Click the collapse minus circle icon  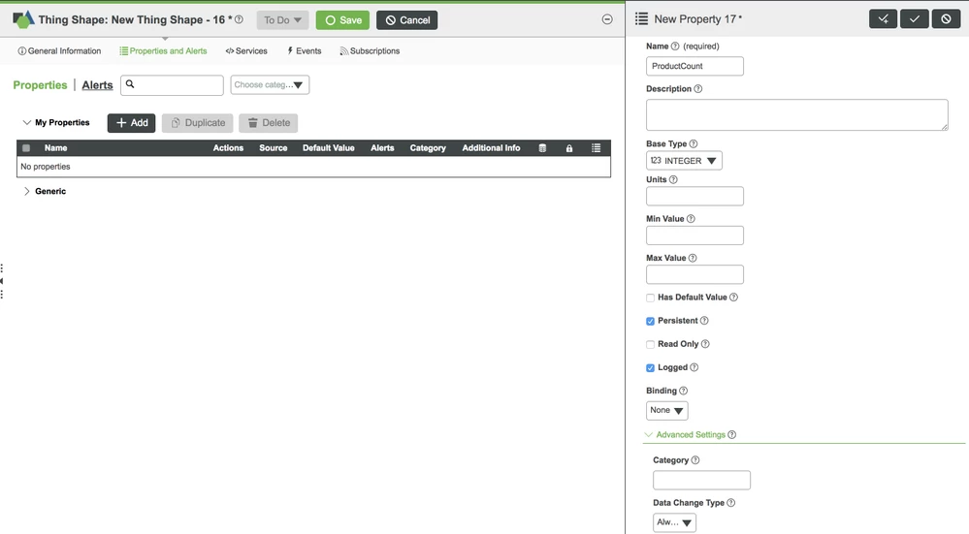tap(607, 19)
